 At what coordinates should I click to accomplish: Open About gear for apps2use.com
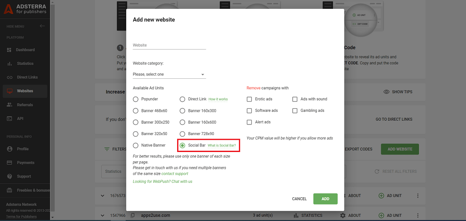343,215
